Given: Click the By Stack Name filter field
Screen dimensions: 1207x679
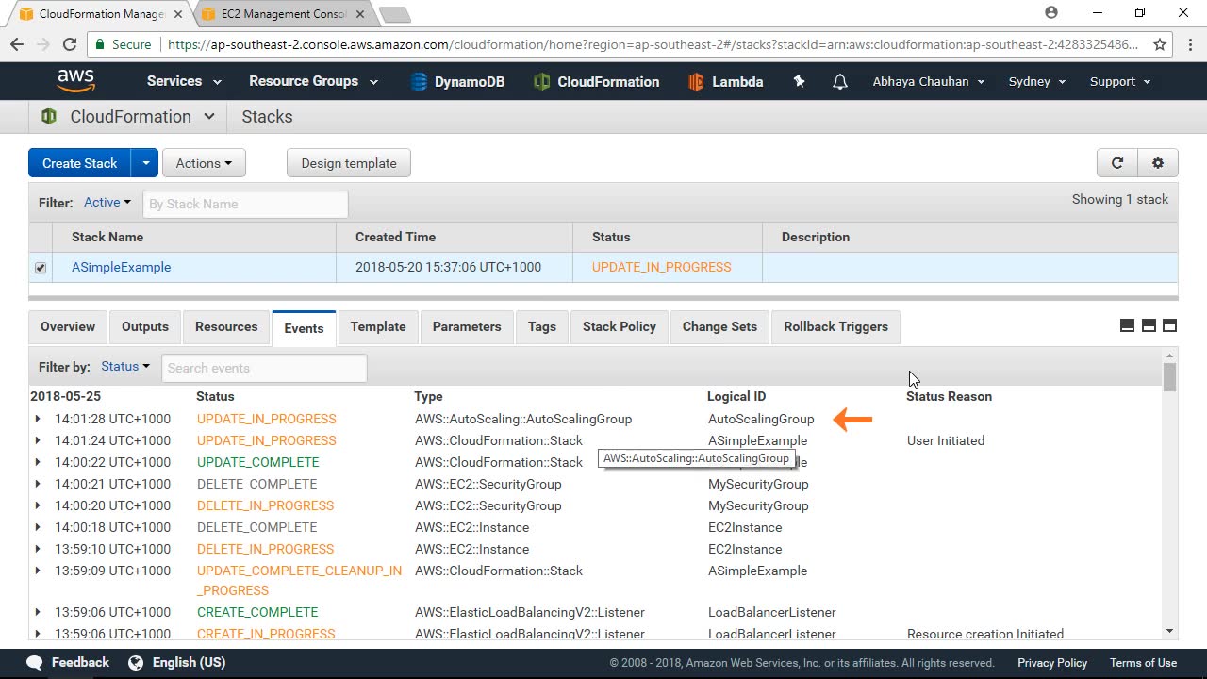Looking at the screenshot, I should click(245, 204).
